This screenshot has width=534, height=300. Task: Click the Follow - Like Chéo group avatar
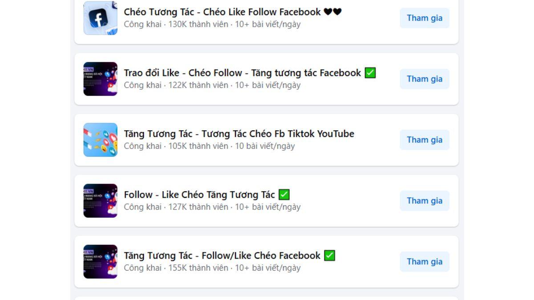[x=101, y=200]
